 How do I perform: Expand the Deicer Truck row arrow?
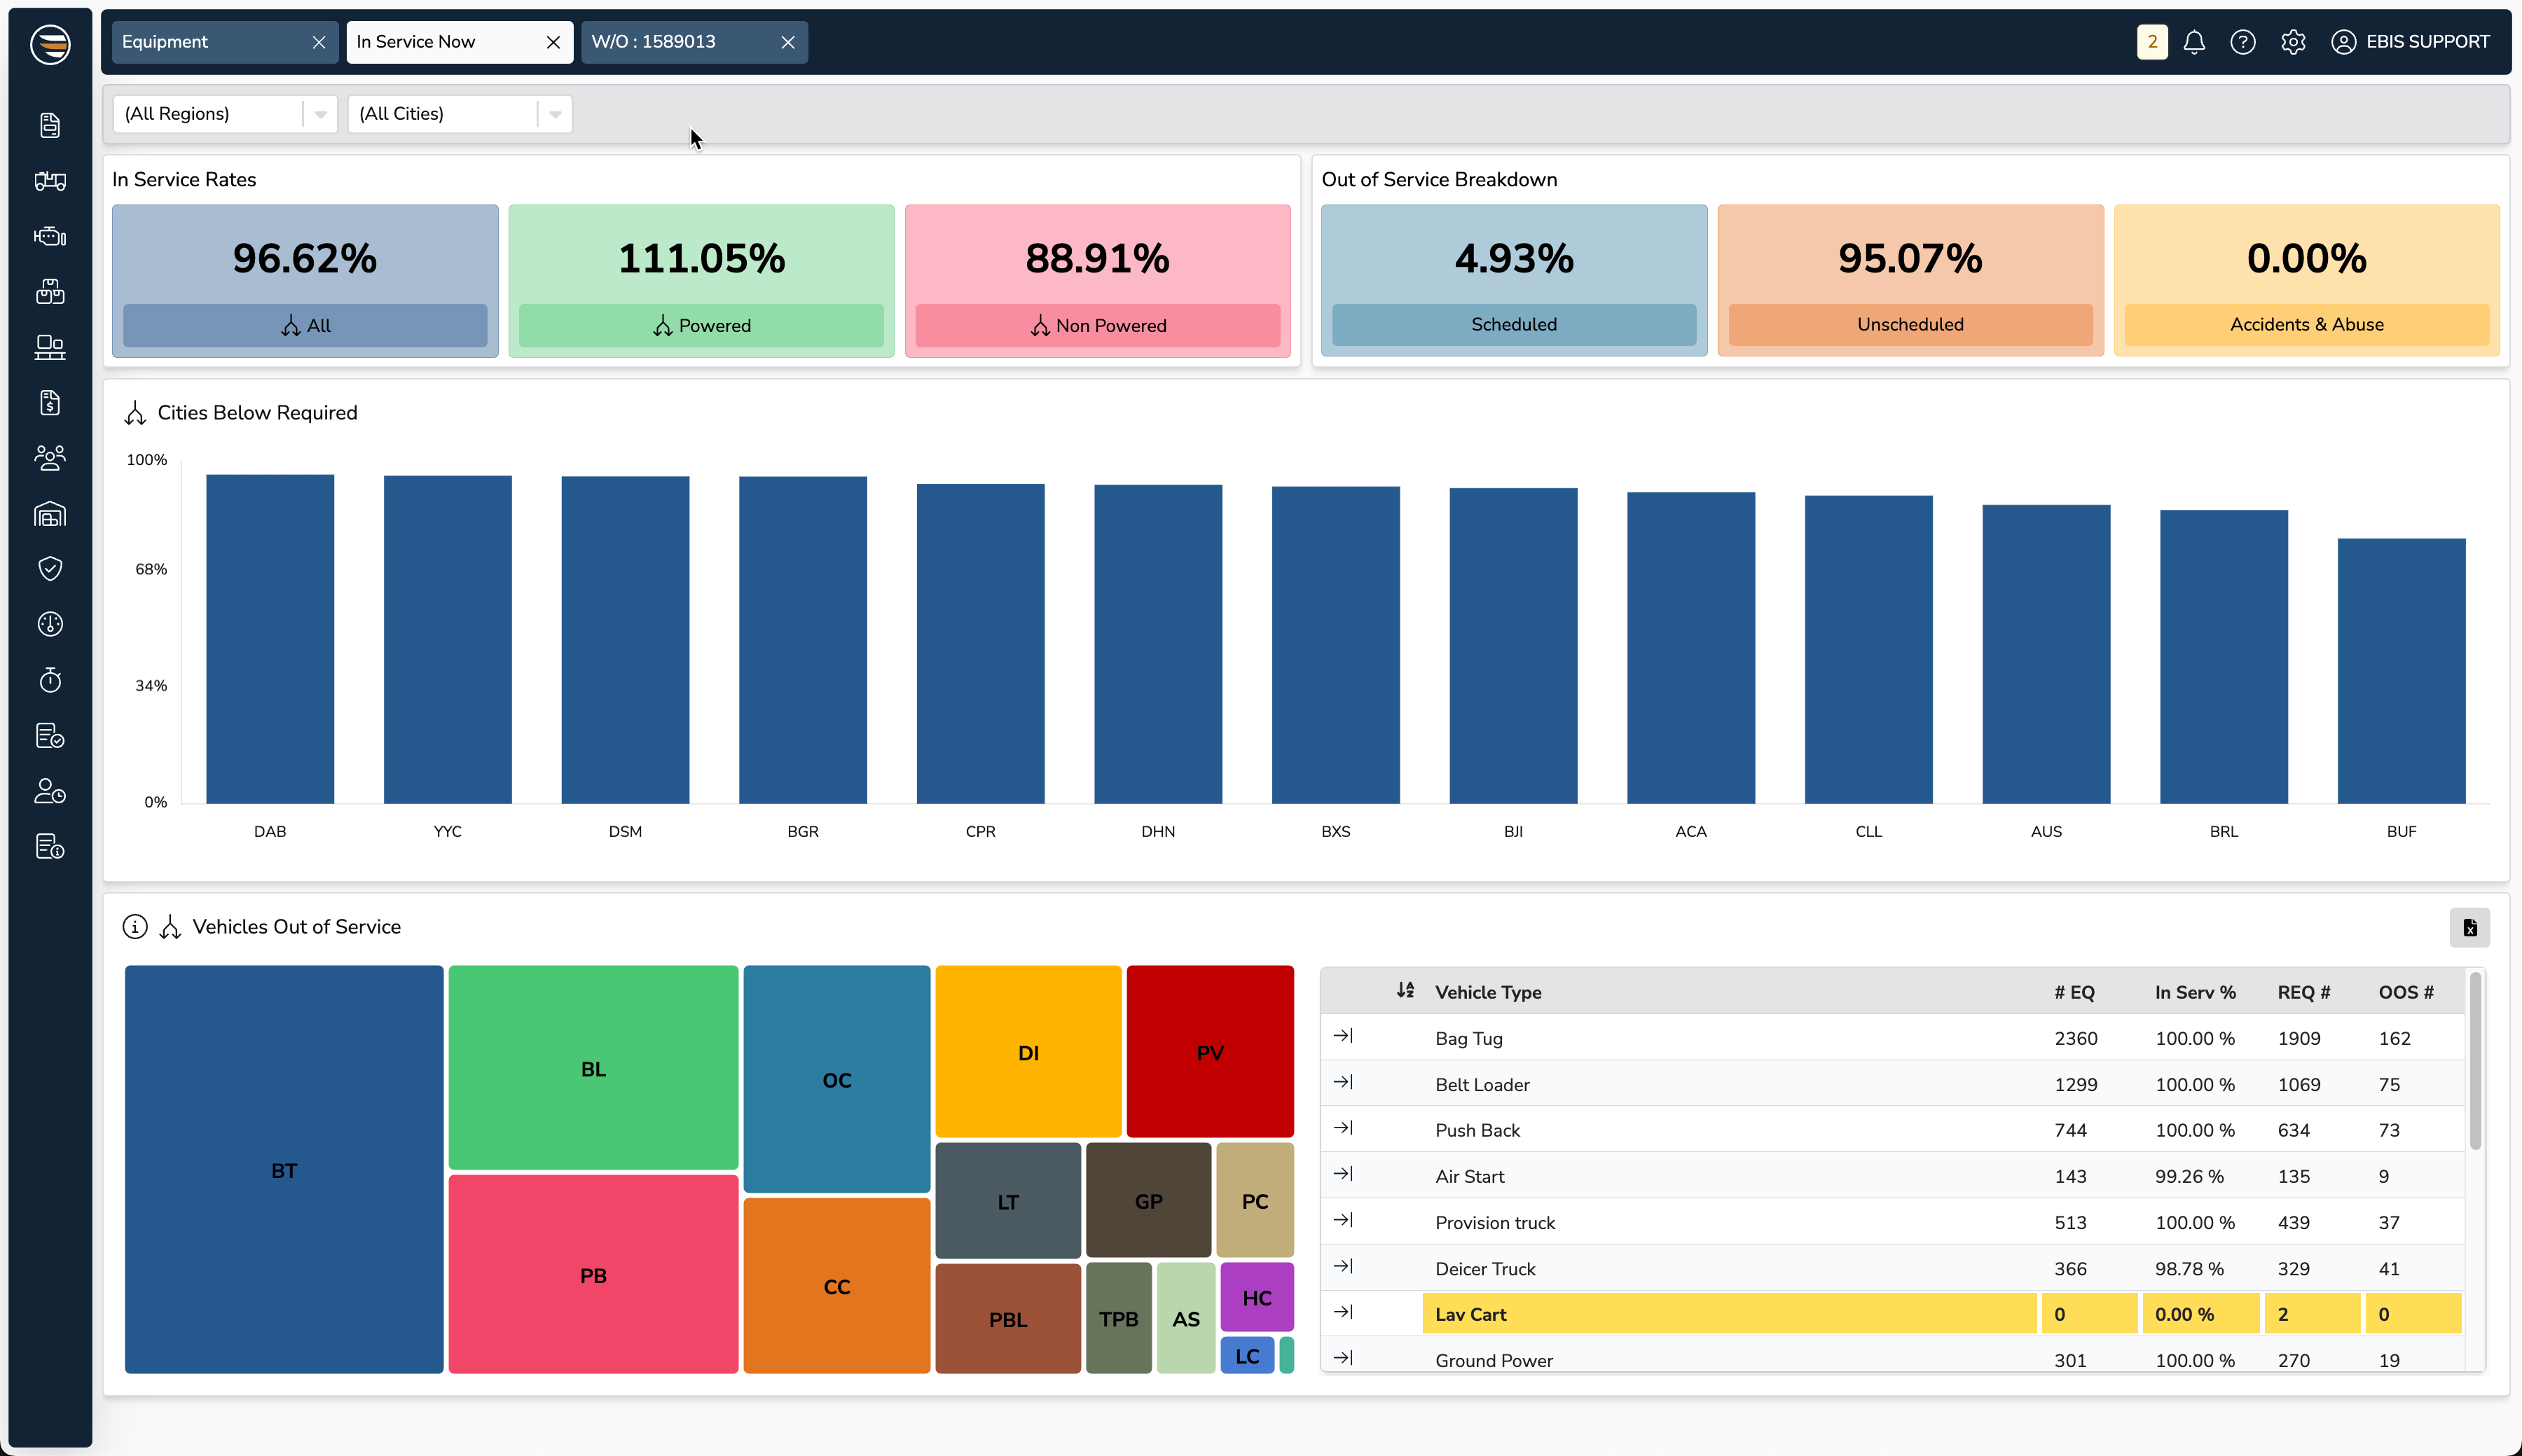tap(1343, 1266)
